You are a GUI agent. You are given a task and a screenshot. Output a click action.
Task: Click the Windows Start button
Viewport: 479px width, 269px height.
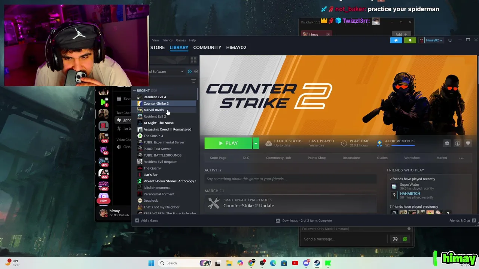(151, 263)
